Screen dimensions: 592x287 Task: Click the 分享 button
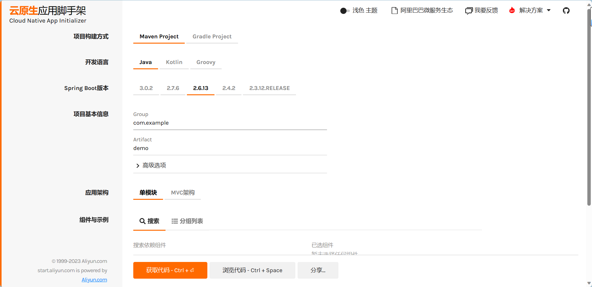coord(318,270)
